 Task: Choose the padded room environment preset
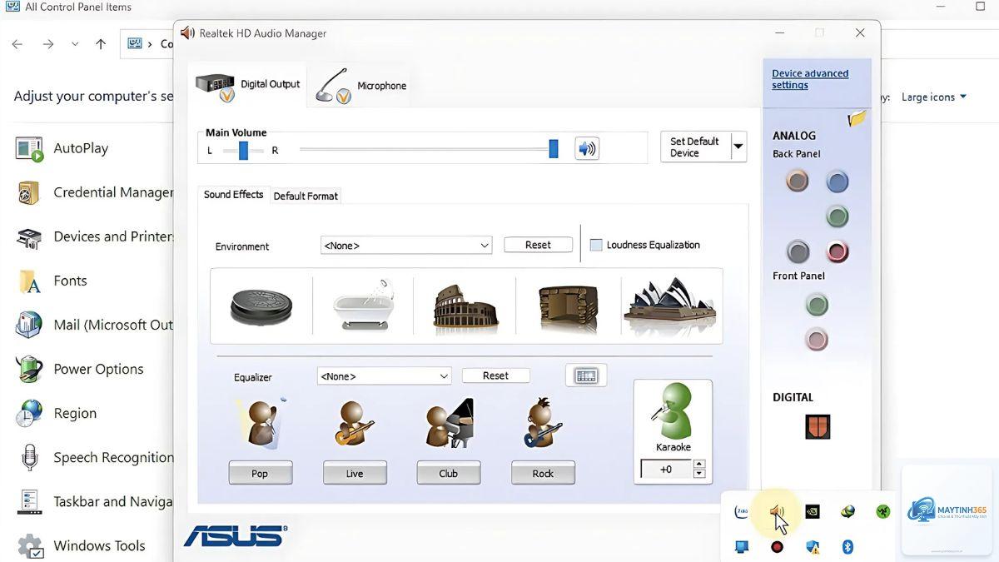click(569, 308)
